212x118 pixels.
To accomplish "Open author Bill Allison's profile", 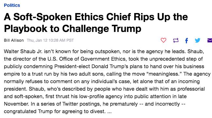I will click(14, 40).
